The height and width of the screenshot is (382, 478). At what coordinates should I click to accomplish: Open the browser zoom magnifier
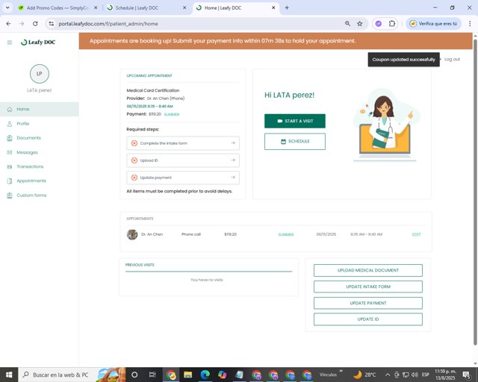347,23
